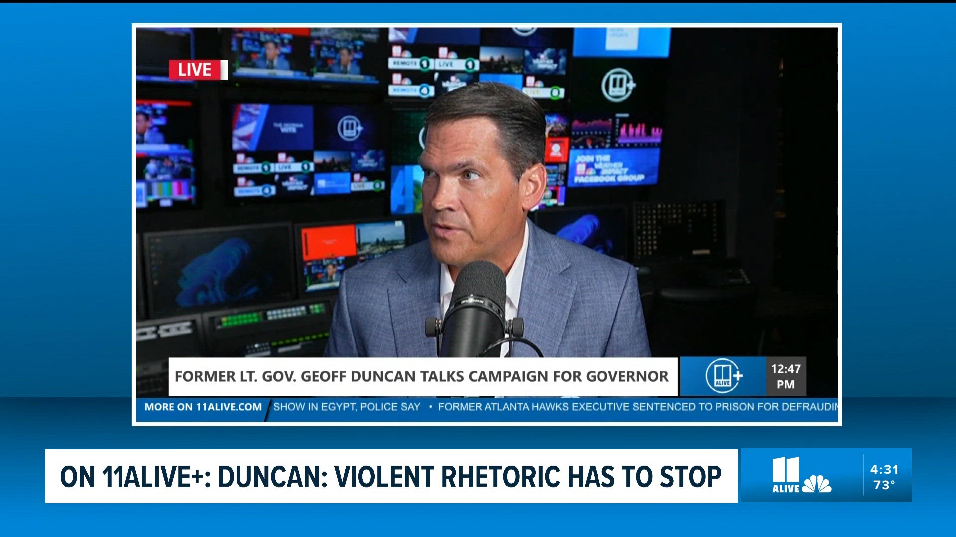This screenshot has width=956, height=537.
Task: Click the MORE ON 11ALIVE.COM label
Action: click(x=203, y=407)
